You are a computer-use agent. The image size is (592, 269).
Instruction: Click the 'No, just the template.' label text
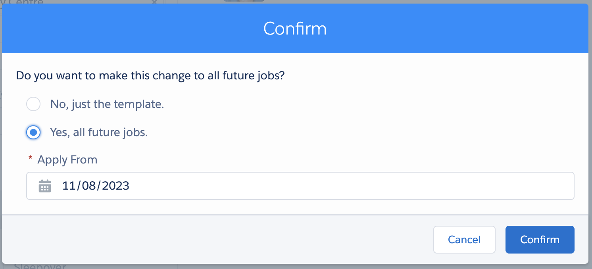tap(107, 104)
